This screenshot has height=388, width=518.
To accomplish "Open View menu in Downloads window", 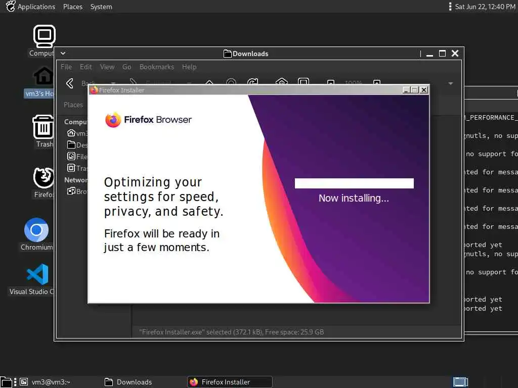I will [107, 67].
